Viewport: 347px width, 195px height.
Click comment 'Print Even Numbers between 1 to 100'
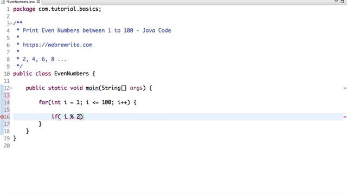78,30
